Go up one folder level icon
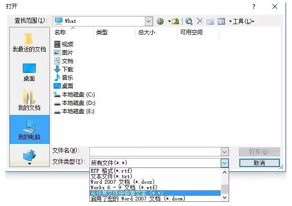The image size is (292, 206). tap(175, 21)
